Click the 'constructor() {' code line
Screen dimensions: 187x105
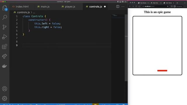click(x=39, y=20)
